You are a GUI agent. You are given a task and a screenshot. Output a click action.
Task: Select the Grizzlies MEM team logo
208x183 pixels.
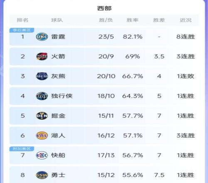pyautogui.click(x=42, y=76)
